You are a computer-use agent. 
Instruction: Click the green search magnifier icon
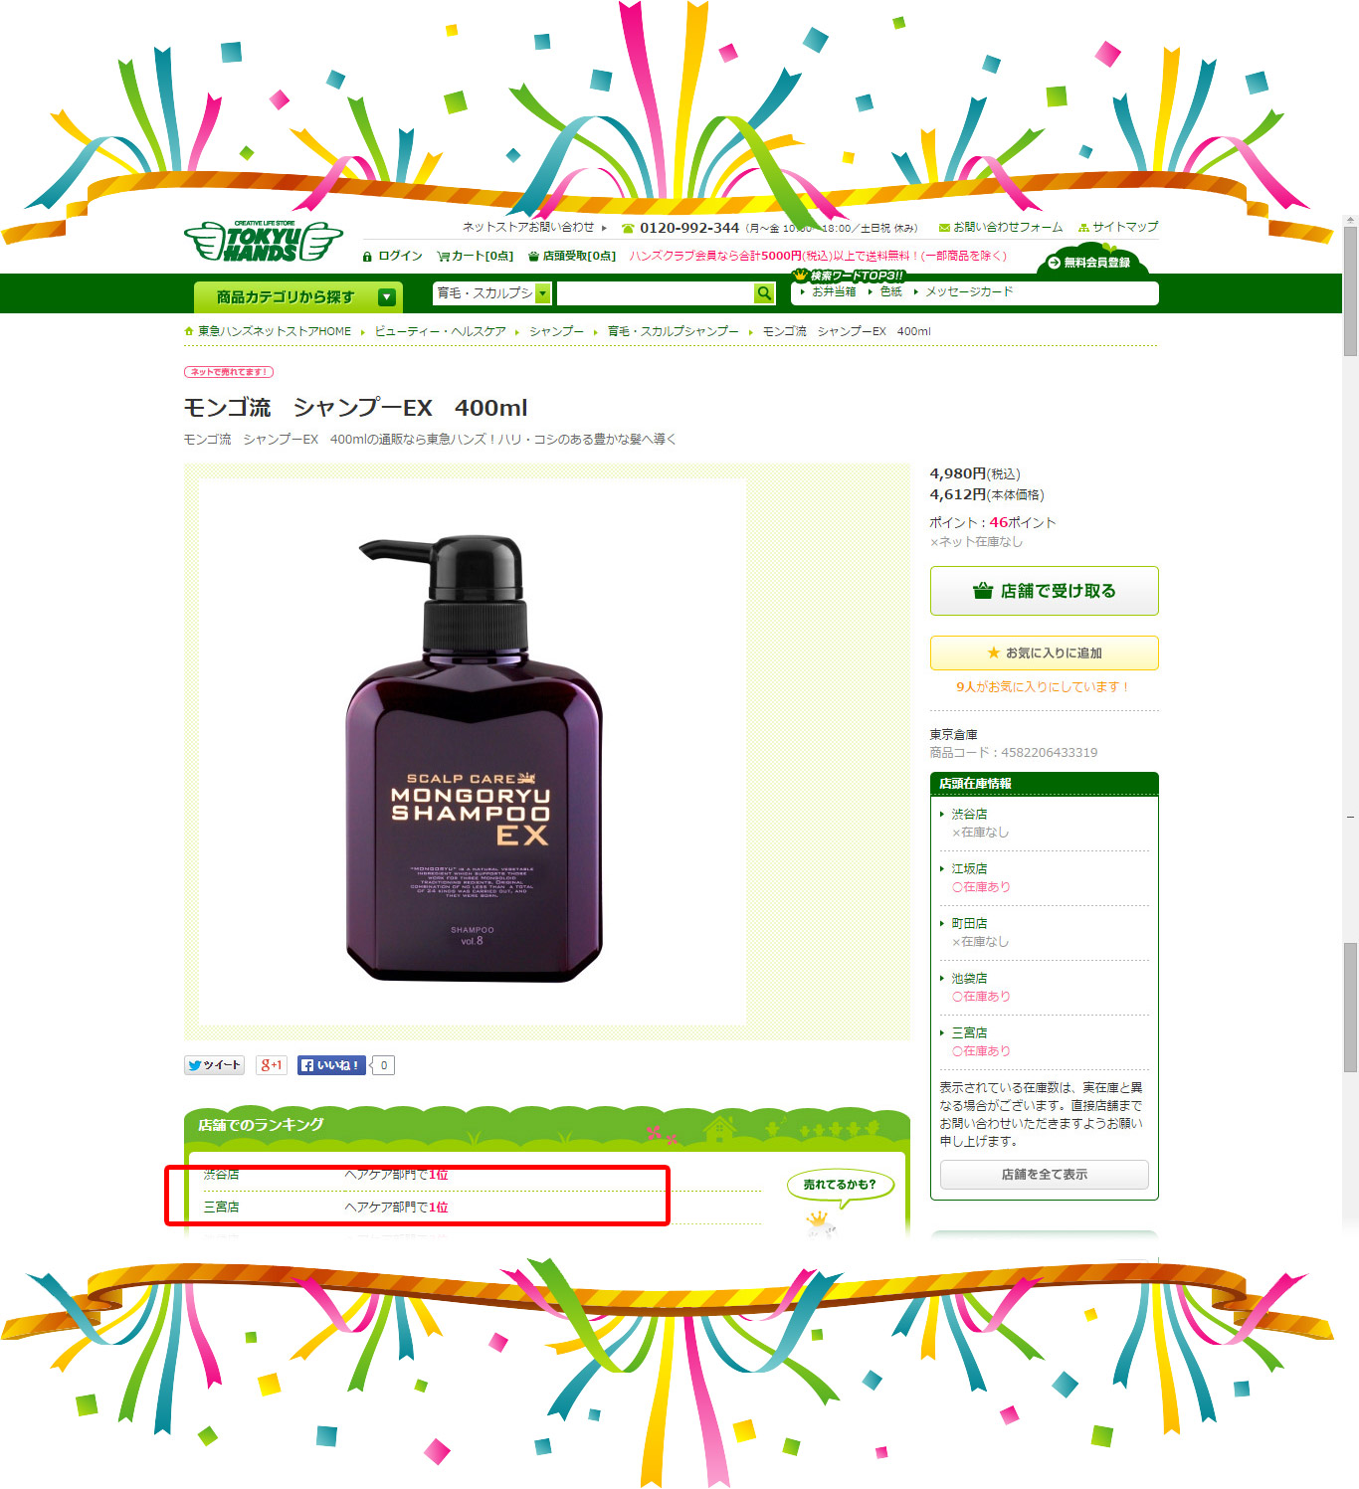coord(764,293)
